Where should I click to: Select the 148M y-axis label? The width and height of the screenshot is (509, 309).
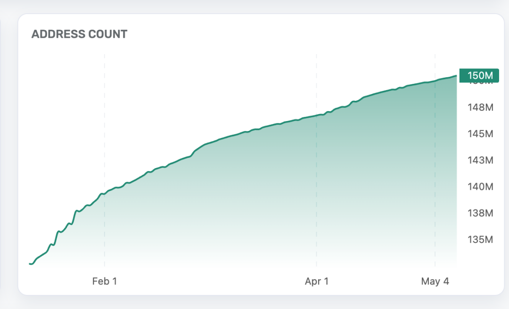point(480,107)
